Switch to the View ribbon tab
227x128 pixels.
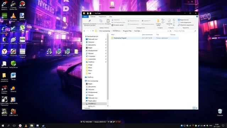pos(111,17)
